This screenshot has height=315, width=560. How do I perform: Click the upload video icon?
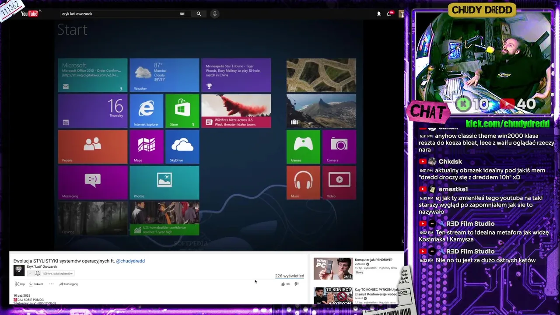pyautogui.click(x=379, y=14)
